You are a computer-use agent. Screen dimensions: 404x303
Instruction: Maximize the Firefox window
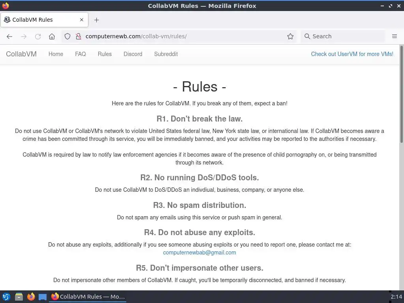391,6
